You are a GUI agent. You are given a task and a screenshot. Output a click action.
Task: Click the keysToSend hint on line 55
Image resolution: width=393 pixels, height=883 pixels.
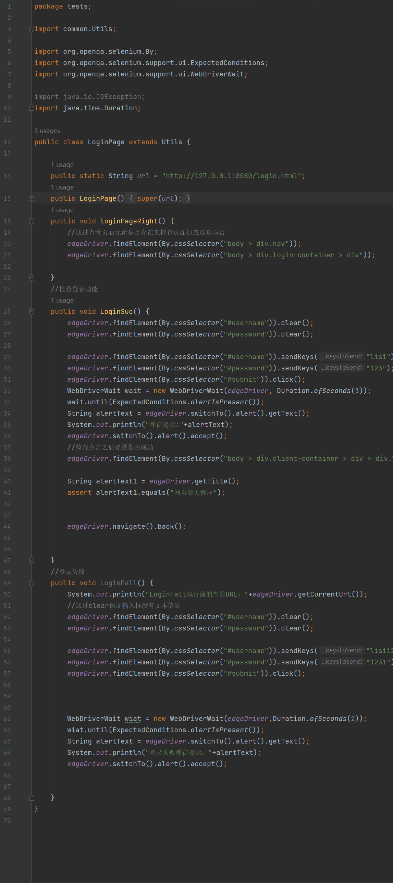click(x=342, y=650)
